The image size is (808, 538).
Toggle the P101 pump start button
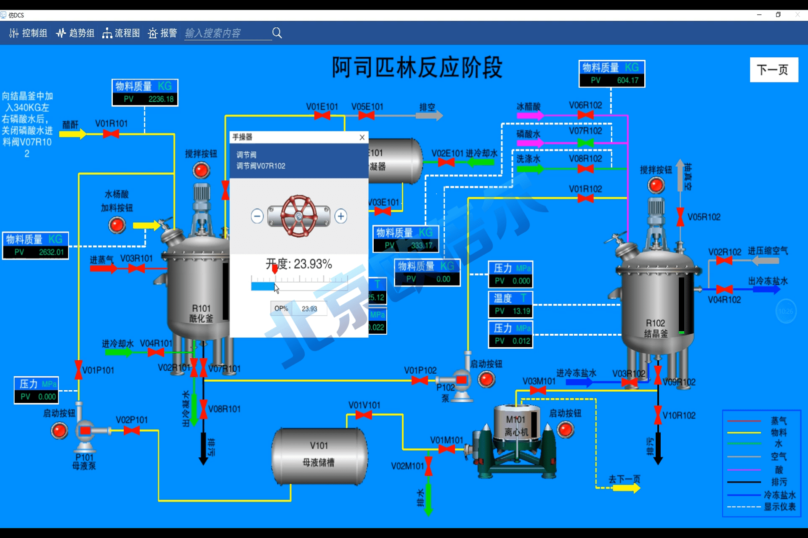[59, 431]
